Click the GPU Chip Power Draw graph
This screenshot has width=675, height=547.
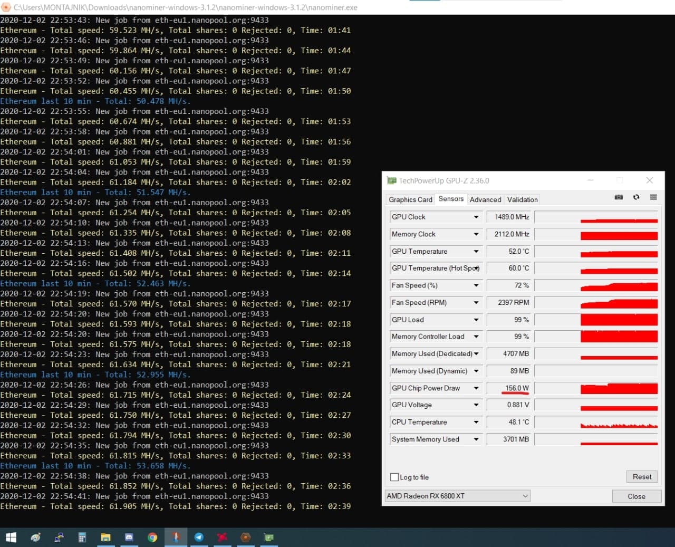coord(596,388)
